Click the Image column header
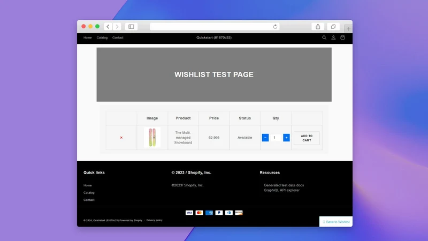 click(152, 118)
